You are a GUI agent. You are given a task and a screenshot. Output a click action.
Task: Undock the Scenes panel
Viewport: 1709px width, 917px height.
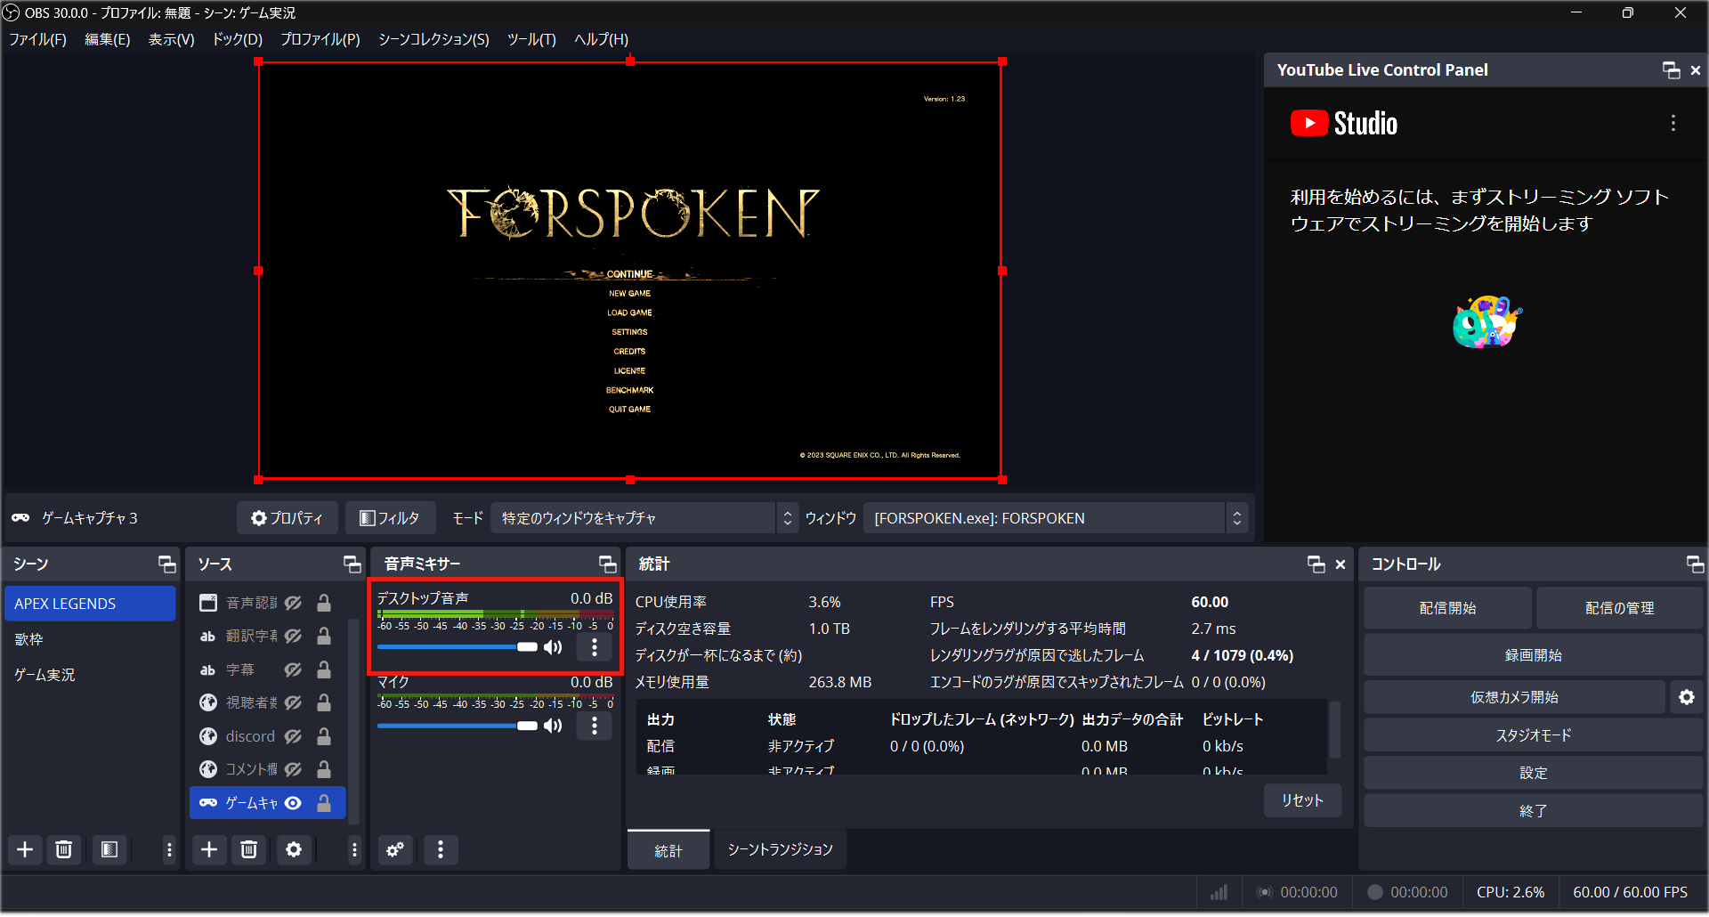tap(167, 564)
